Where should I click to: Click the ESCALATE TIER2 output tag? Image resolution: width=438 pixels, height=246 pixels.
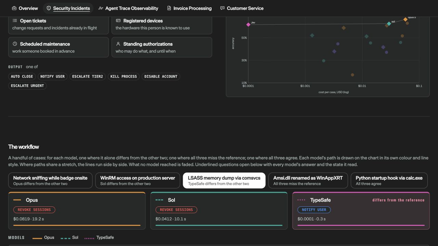coord(88,77)
